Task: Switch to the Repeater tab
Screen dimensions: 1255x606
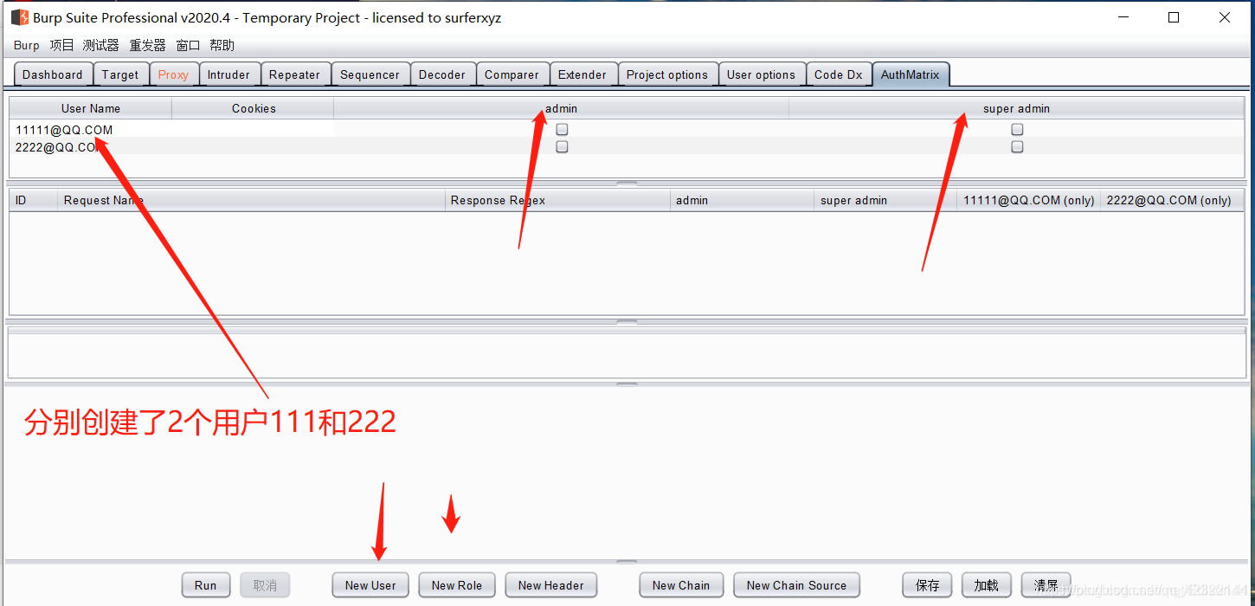Action: (295, 74)
